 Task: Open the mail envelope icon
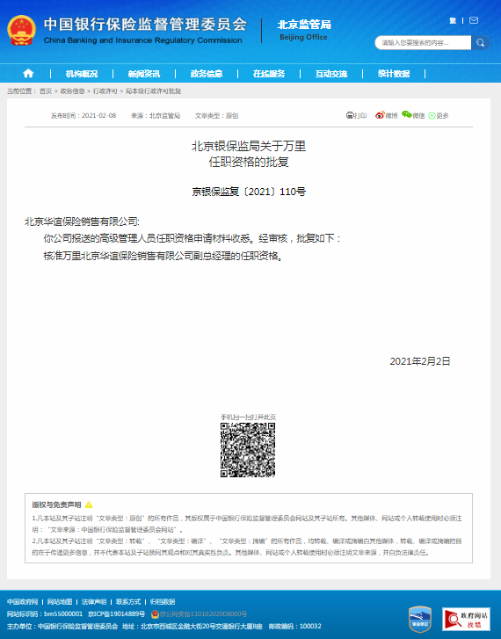pos(474,20)
